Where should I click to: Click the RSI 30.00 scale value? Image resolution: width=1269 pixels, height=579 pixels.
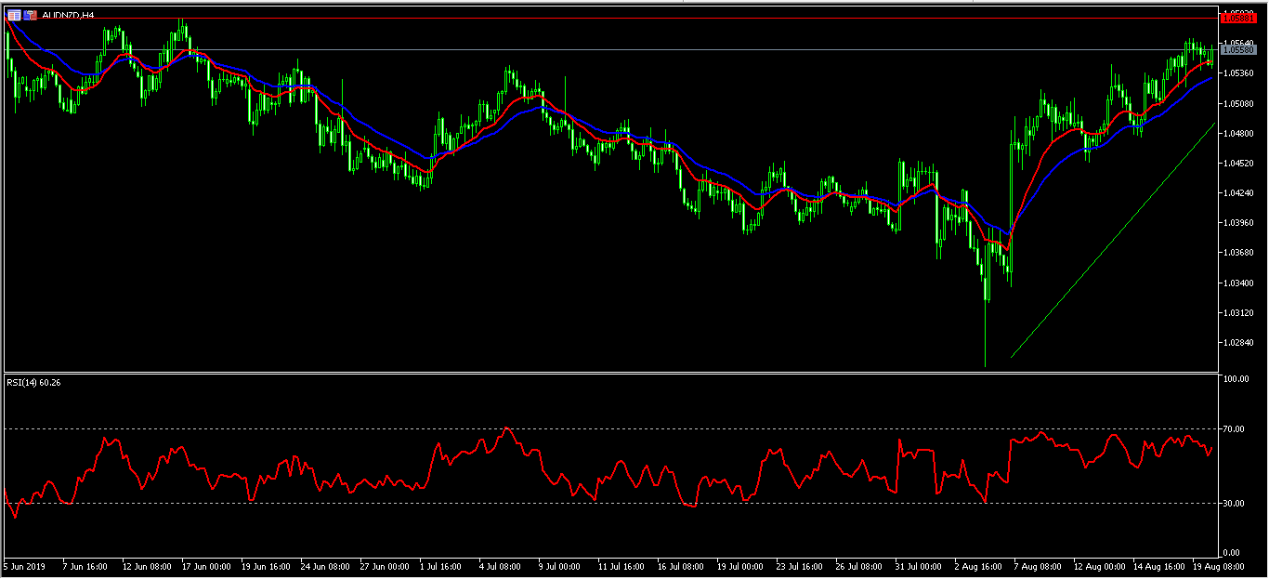click(1234, 504)
